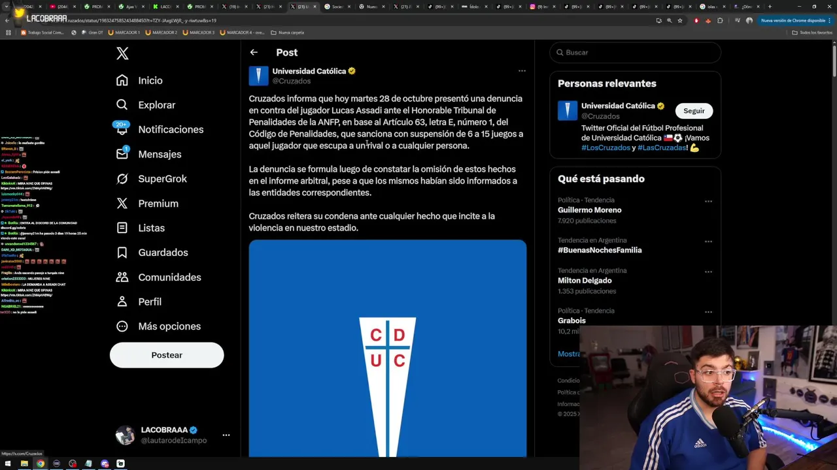Screen dimensions: 837x470
Task: Open the MARCADOR 2 bookmark
Action: [162, 32]
